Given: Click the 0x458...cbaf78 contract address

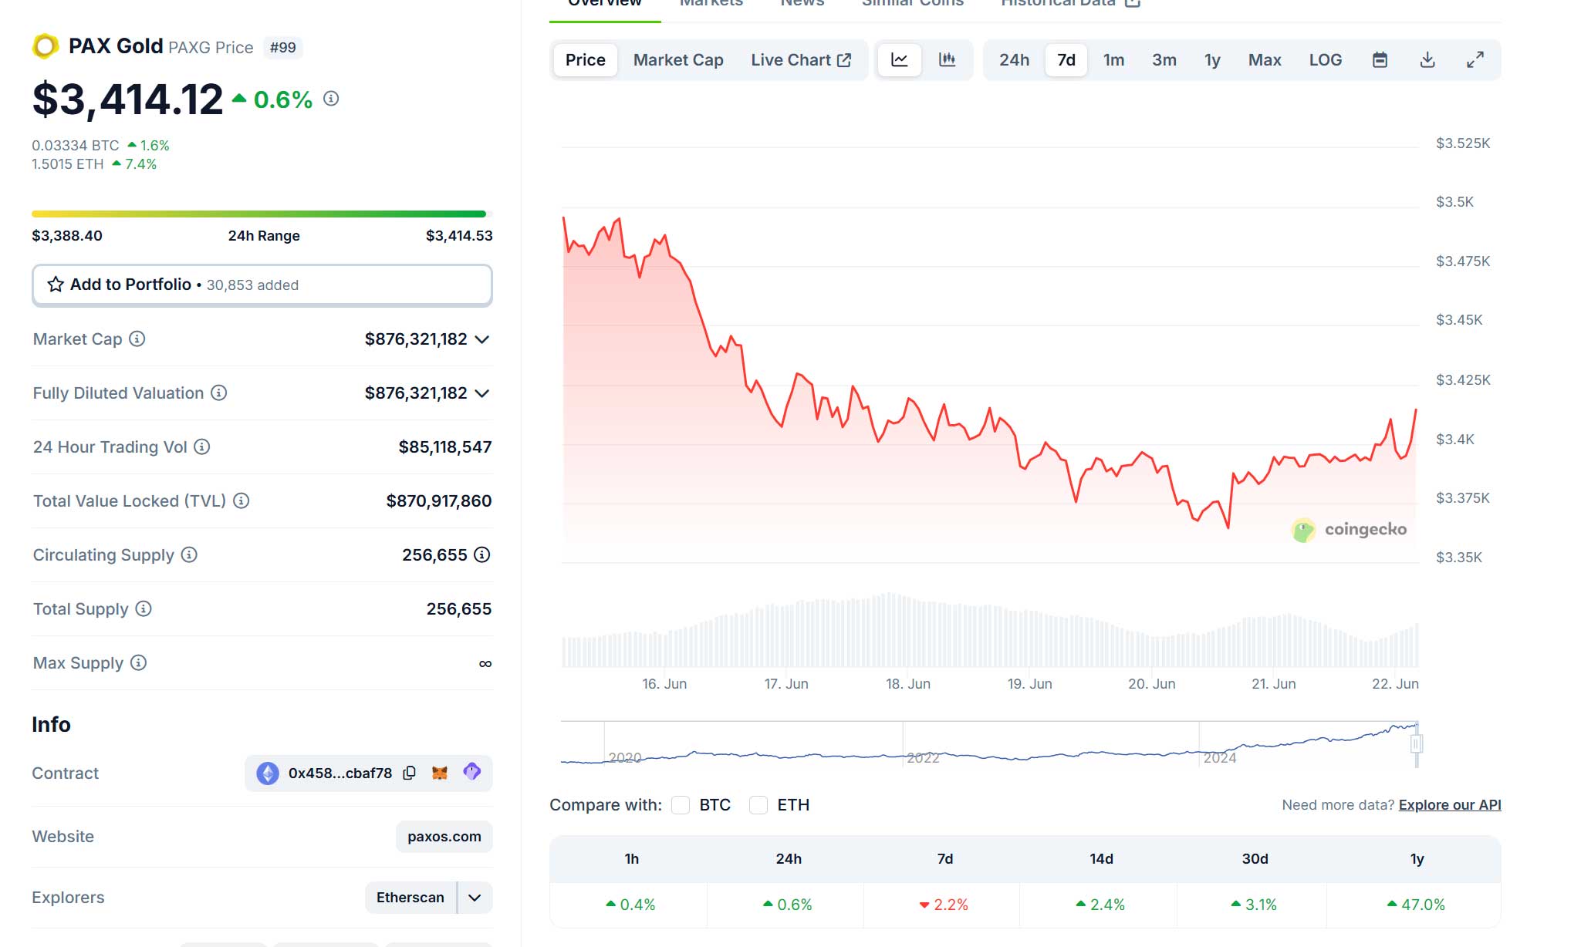Looking at the screenshot, I should click(340, 773).
